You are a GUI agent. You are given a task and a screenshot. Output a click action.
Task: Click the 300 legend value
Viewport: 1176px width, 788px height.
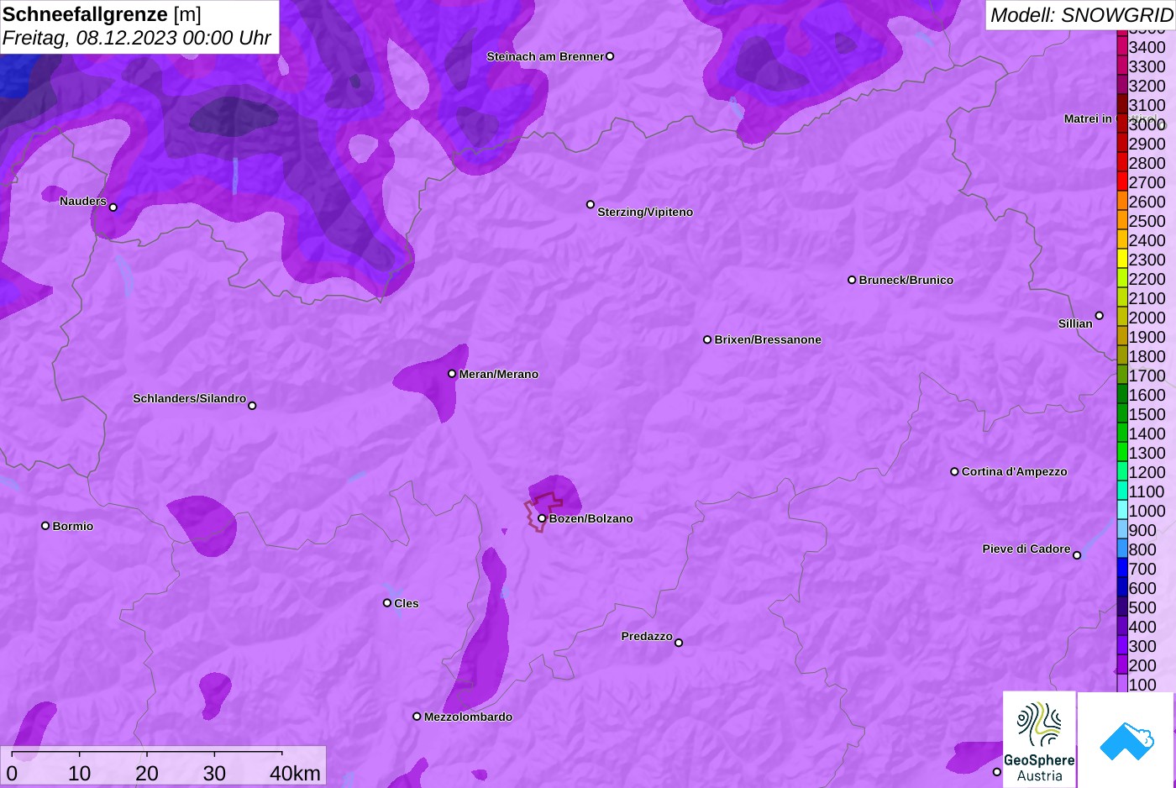pyautogui.click(x=1142, y=646)
